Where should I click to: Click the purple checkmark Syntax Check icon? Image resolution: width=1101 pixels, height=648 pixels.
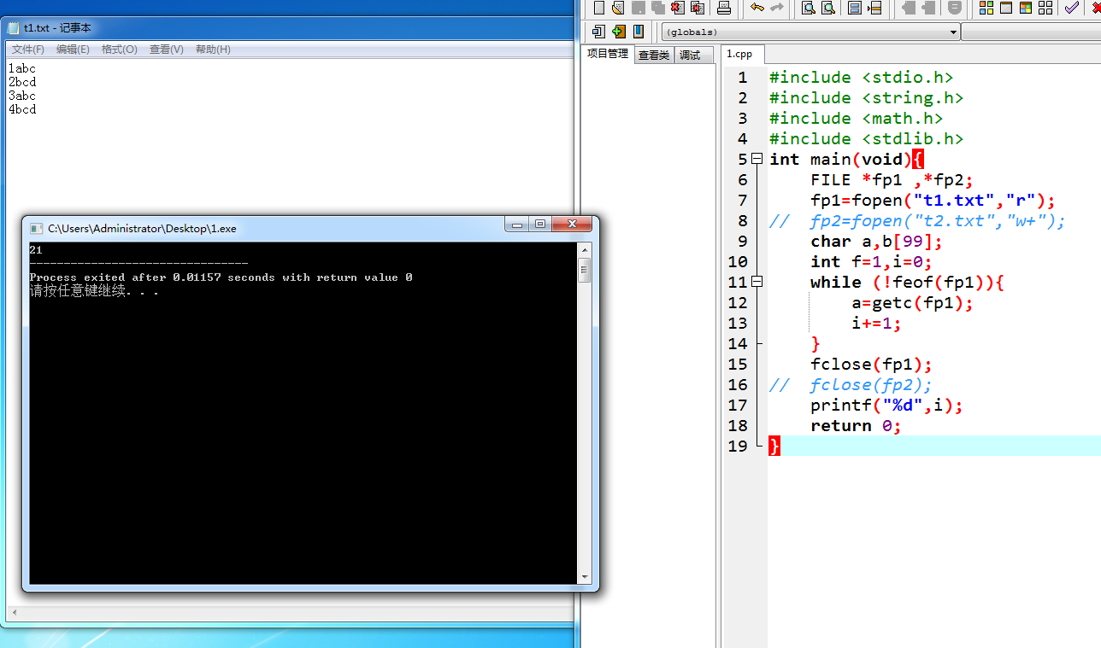click(1072, 8)
